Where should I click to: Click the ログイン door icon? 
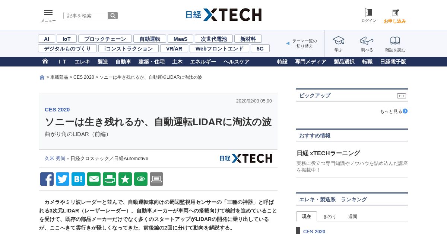368,13
